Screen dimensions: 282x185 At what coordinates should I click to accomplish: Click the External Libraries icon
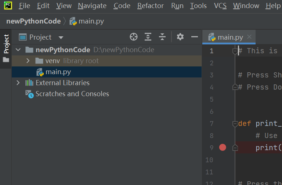pyautogui.click(x=29, y=83)
